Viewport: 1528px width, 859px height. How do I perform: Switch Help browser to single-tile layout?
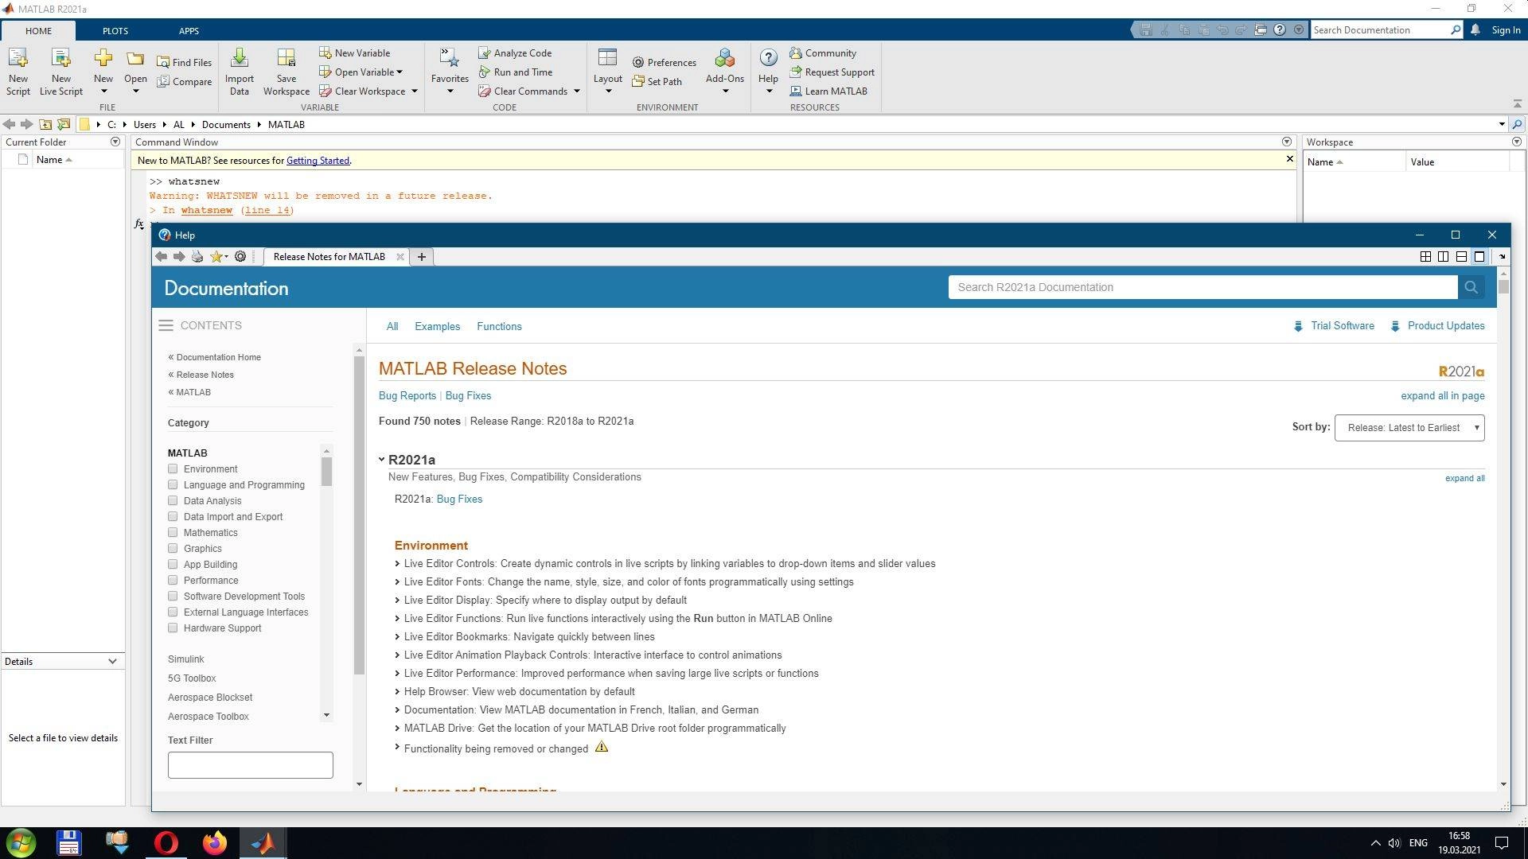point(1479,256)
